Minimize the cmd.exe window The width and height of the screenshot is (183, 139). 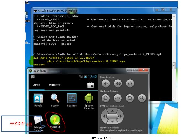pyautogui.click(x=157, y=10)
